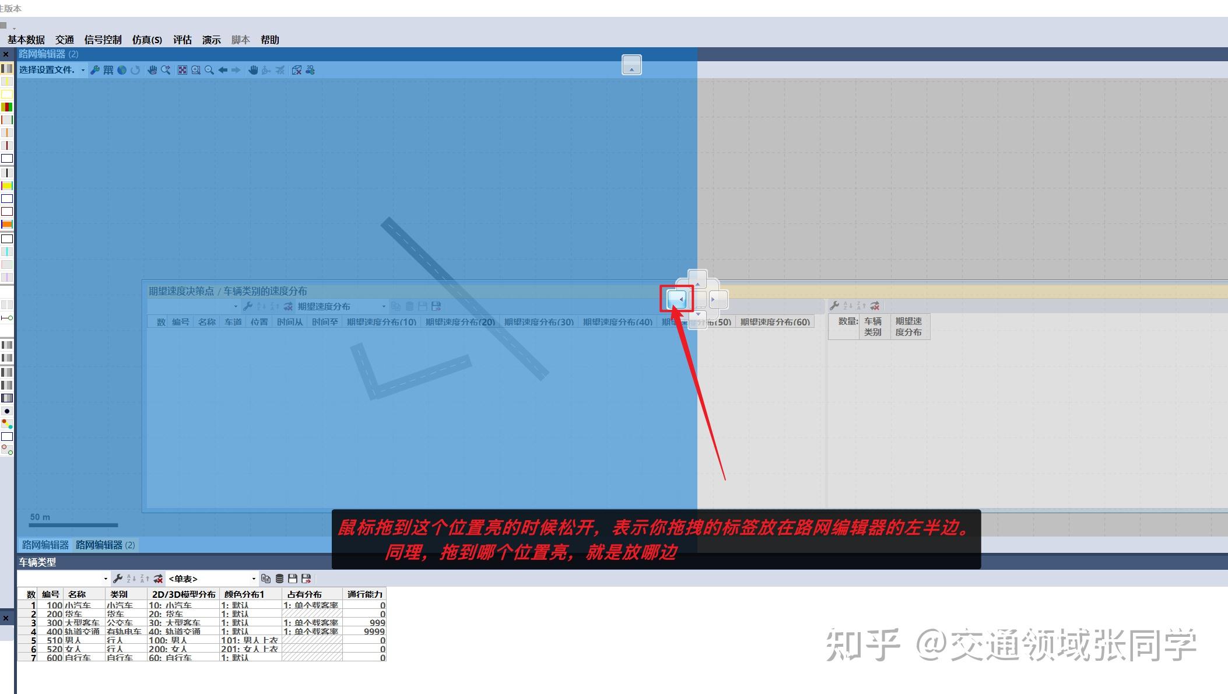
Task: Click the 帮助 menu item
Action: [269, 39]
